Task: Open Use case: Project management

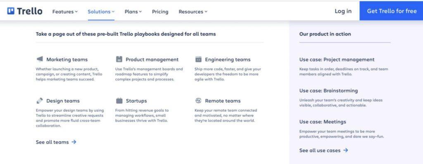Action: (x=337, y=60)
